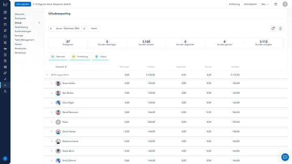
Task: Advance to next period with right arrow
Action: [x=84, y=28]
